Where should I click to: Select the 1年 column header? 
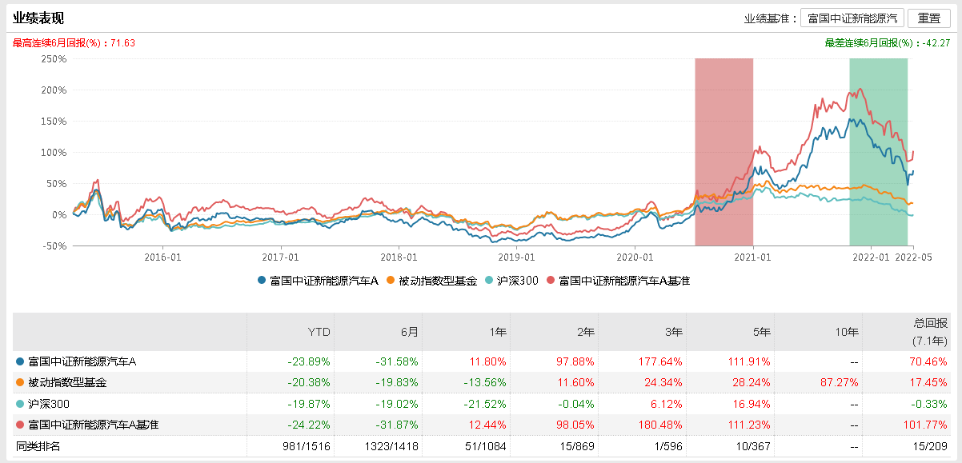tap(498, 332)
